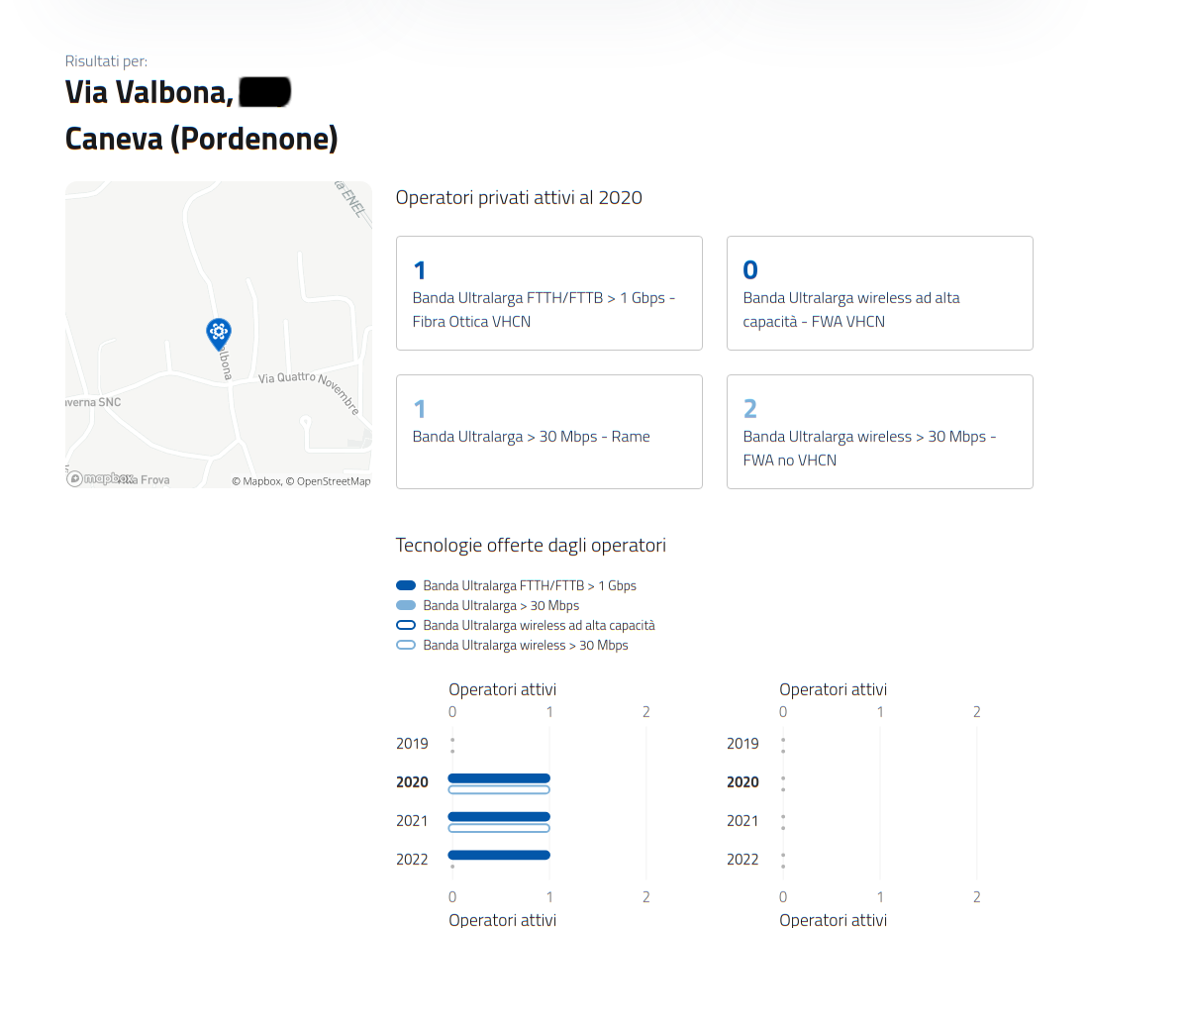Click the outlined 2020 wireless chart bar
The height and width of the screenshot is (1030, 1187).
[x=499, y=789]
